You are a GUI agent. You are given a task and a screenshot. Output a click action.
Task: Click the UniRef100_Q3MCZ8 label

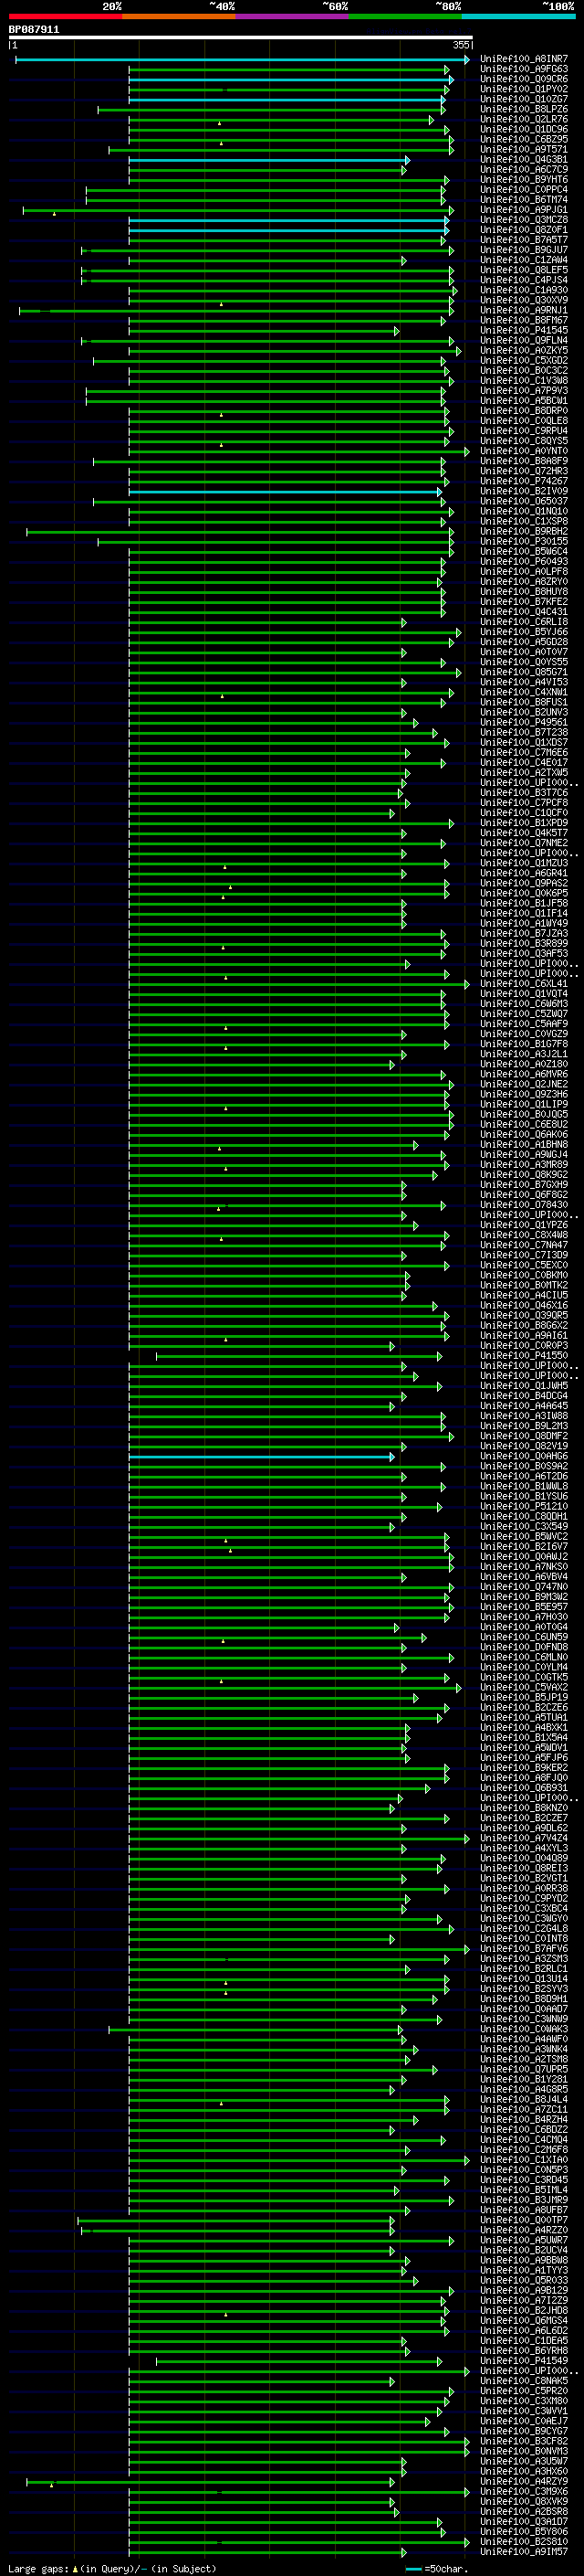point(524,220)
